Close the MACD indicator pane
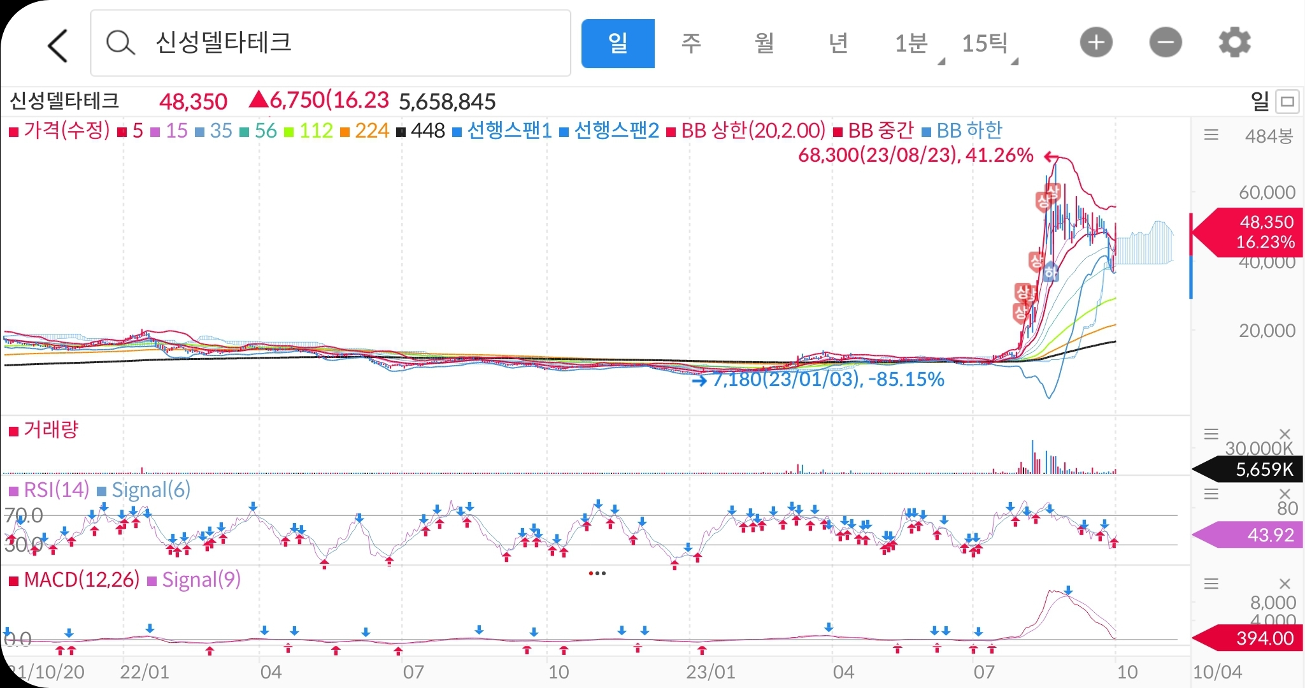This screenshot has width=1305, height=688. click(x=1285, y=584)
